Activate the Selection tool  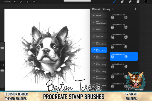[28, 2]
